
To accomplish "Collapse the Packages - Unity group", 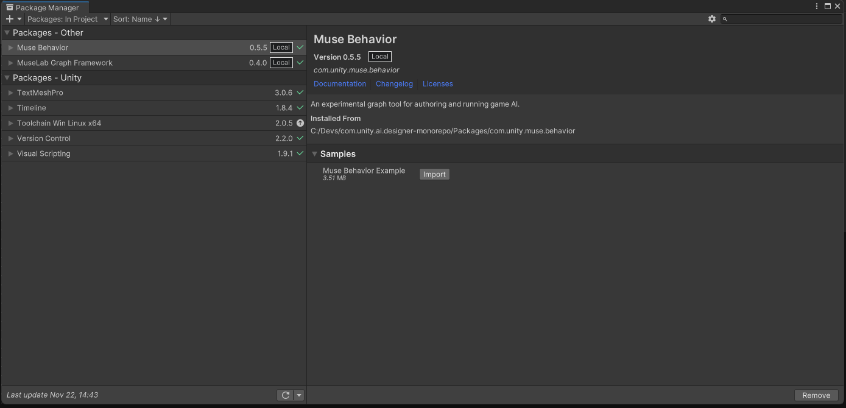I will pyautogui.click(x=7, y=78).
